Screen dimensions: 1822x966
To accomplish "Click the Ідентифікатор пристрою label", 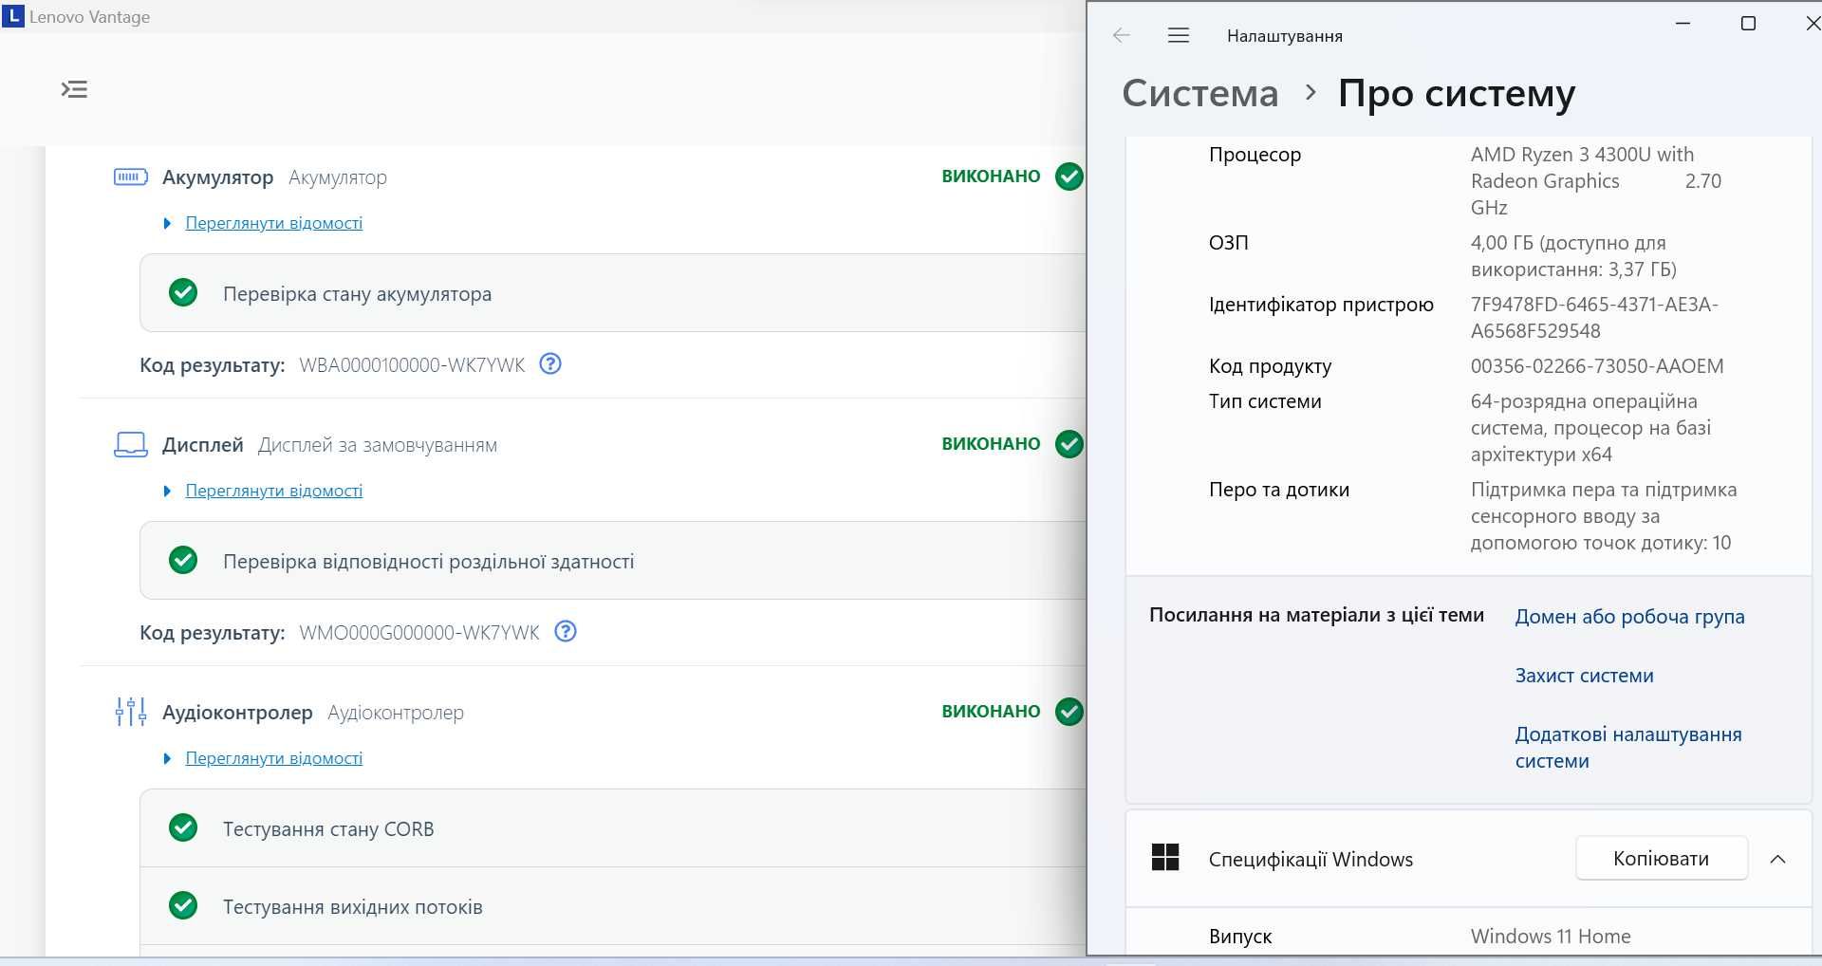I will tap(1321, 305).
